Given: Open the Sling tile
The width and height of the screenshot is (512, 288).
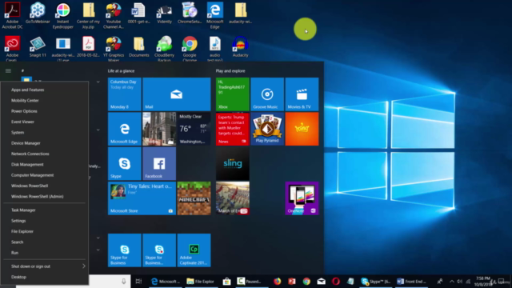Looking at the screenshot, I should (x=233, y=163).
